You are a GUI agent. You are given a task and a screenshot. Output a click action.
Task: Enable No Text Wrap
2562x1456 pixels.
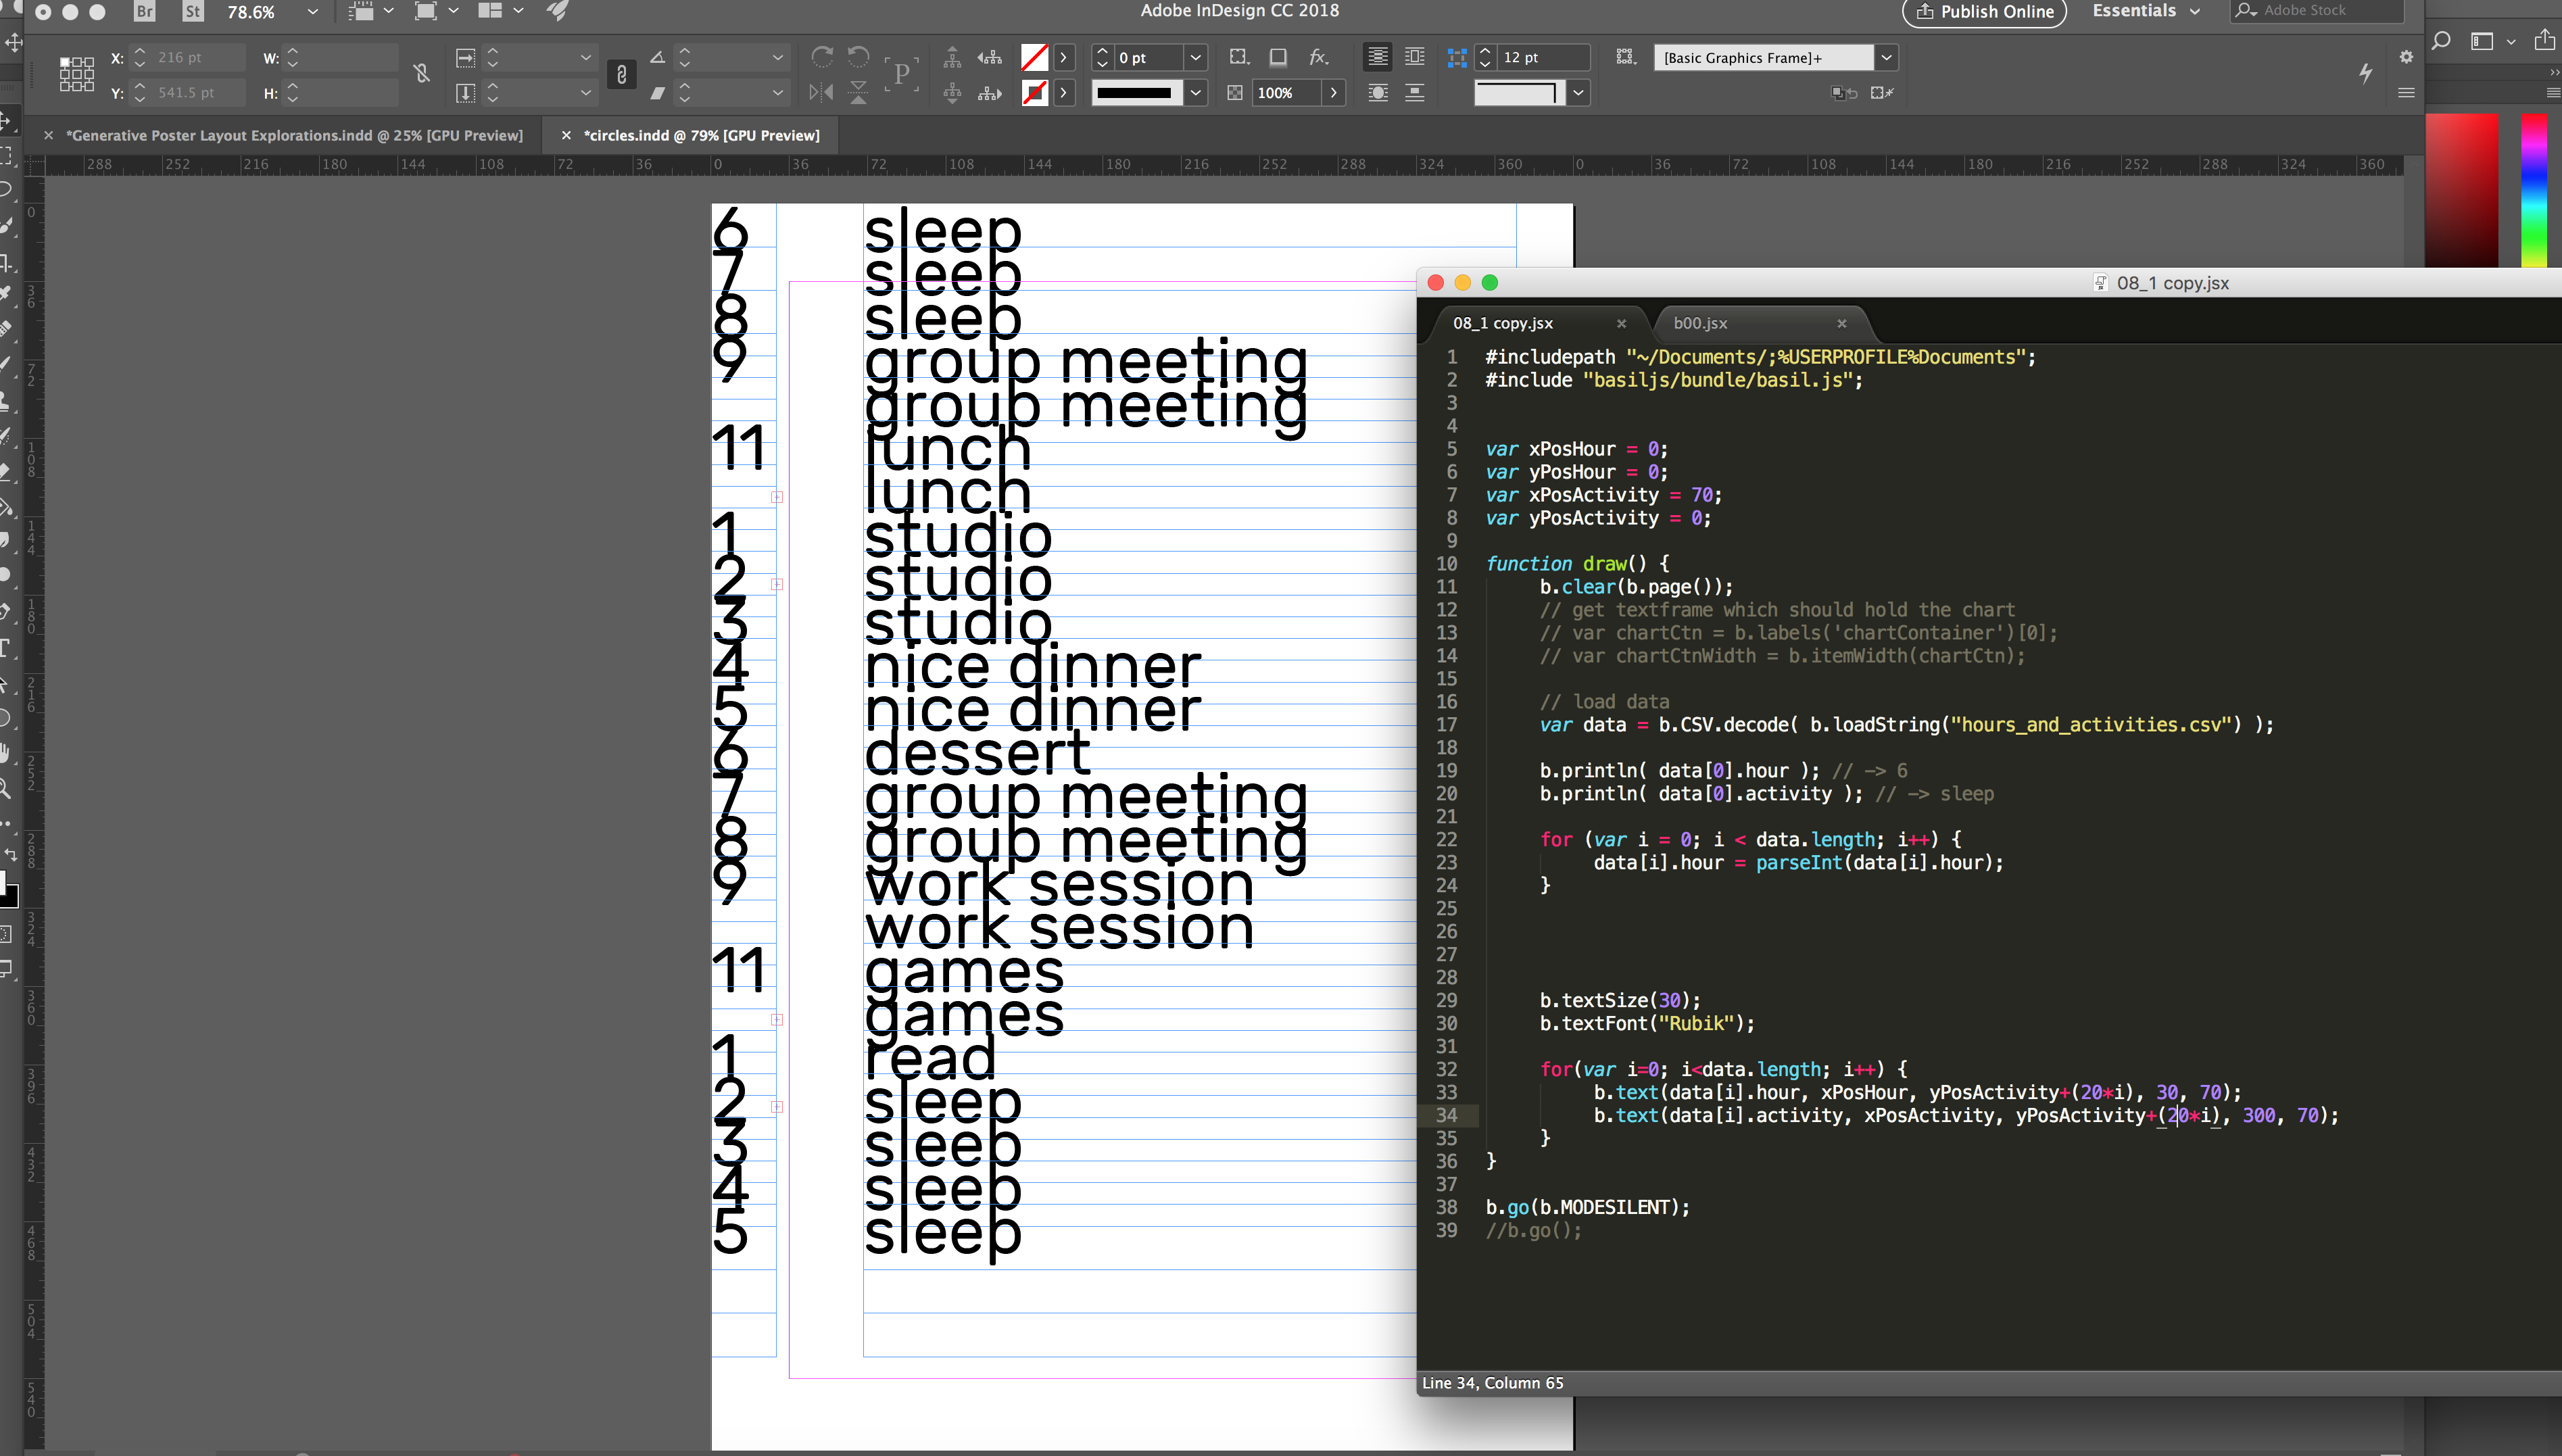[x=1378, y=57]
